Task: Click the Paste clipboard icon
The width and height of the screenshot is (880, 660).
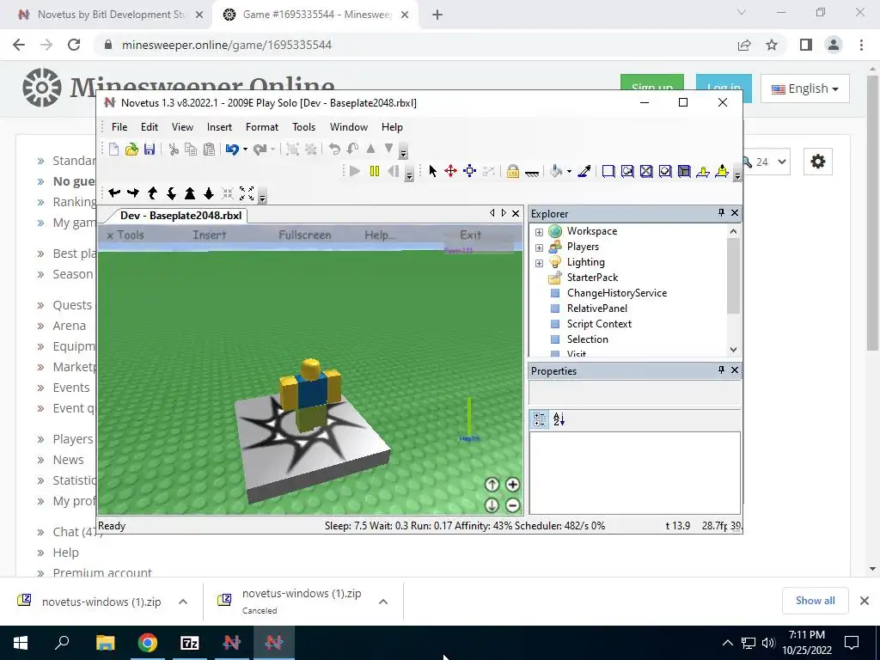Action: 209,150
